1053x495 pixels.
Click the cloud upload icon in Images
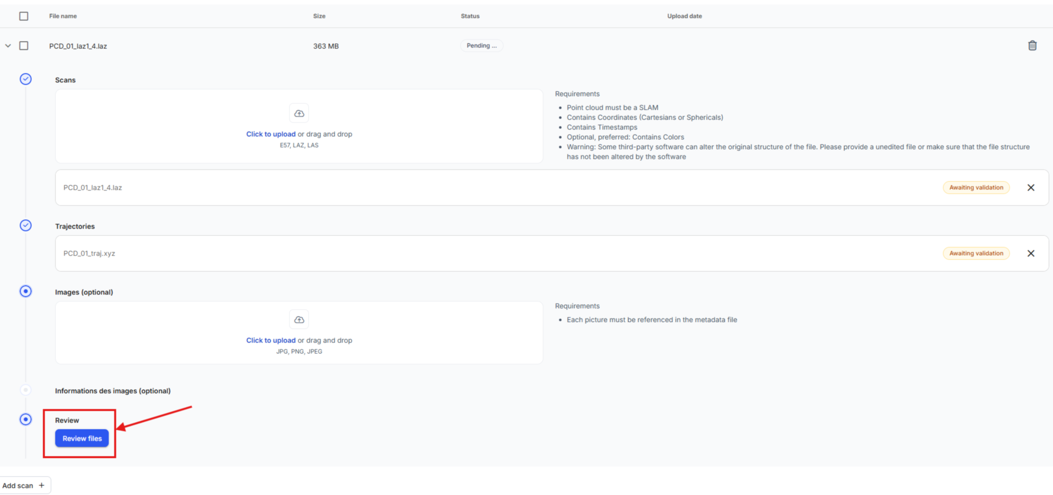click(299, 320)
